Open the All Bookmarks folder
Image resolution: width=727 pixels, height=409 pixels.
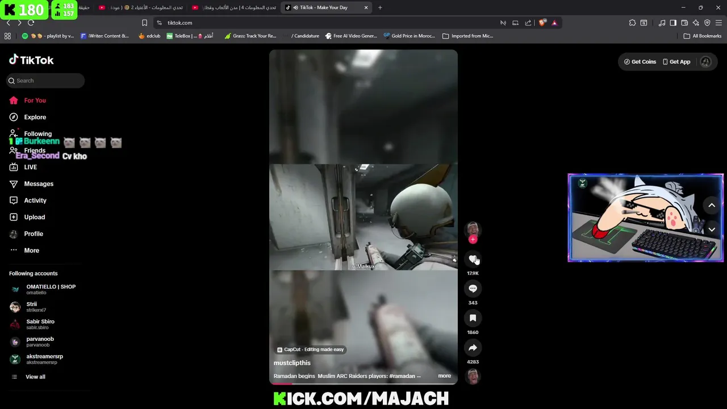pyautogui.click(x=703, y=36)
